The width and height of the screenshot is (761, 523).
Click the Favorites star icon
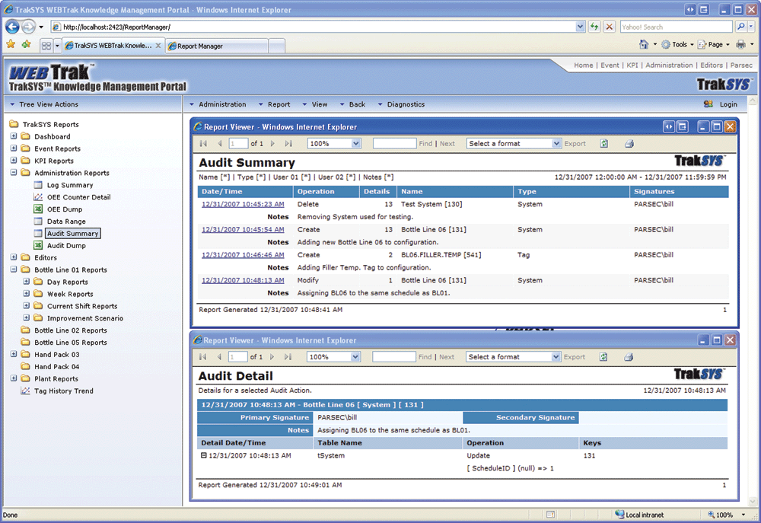tap(11, 45)
